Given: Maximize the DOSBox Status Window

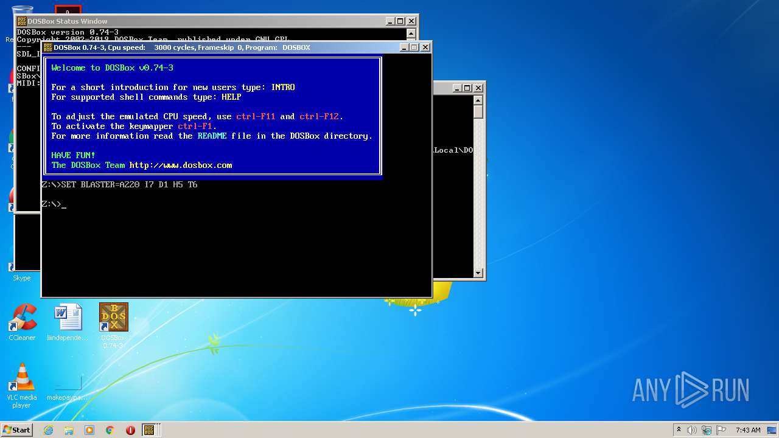Looking at the screenshot, I should pyautogui.click(x=400, y=21).
